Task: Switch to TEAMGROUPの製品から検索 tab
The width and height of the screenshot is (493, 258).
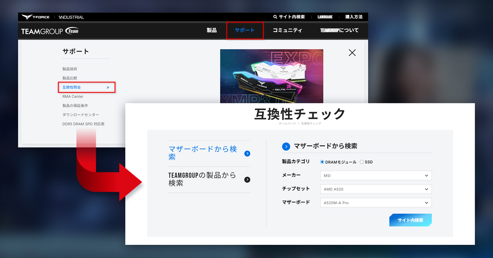Action: click(202, 179)
